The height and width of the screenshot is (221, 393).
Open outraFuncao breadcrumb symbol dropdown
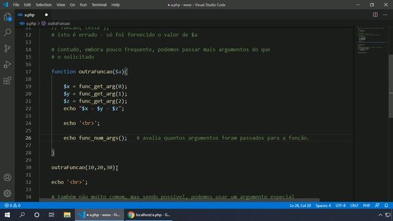pyautogui.click(x=59, y=23)
